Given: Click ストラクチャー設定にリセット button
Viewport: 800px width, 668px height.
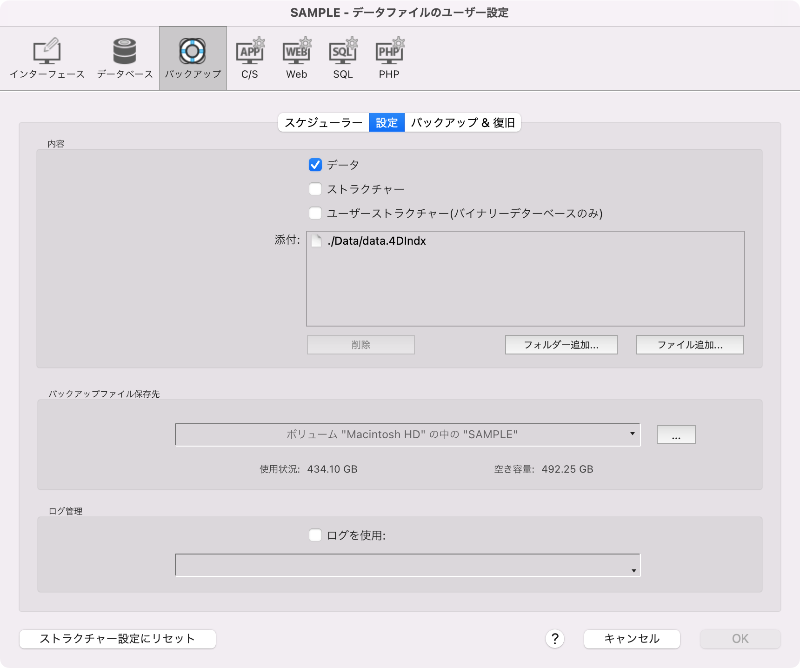Looking at the screenshot, I should click(x=117, y=639).
